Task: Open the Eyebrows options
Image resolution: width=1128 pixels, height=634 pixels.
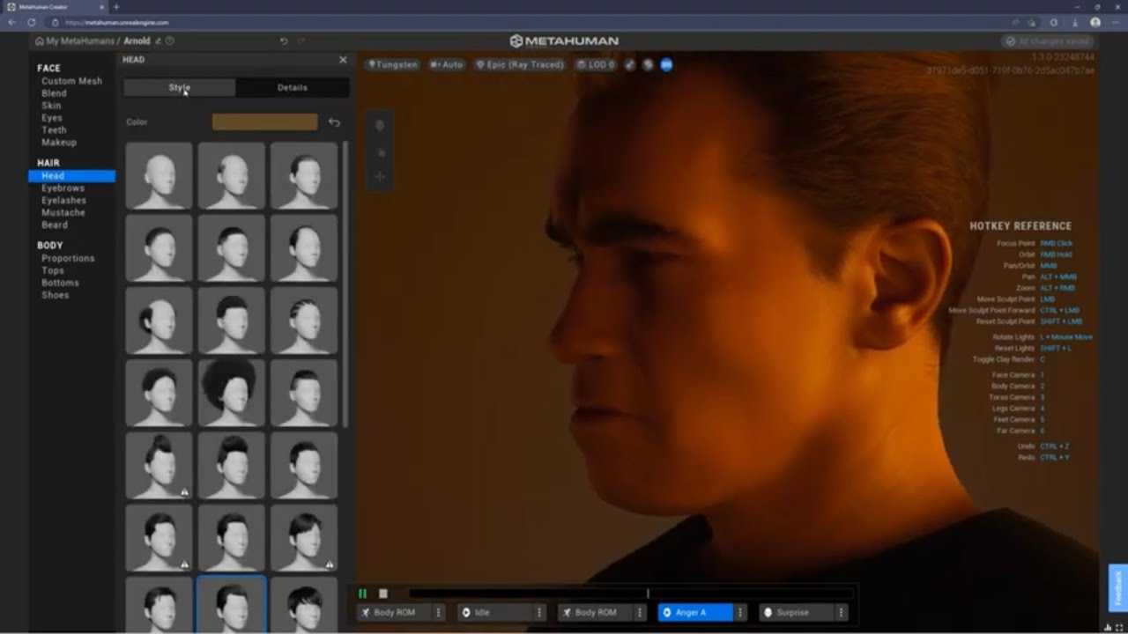Action: (63, 188)
